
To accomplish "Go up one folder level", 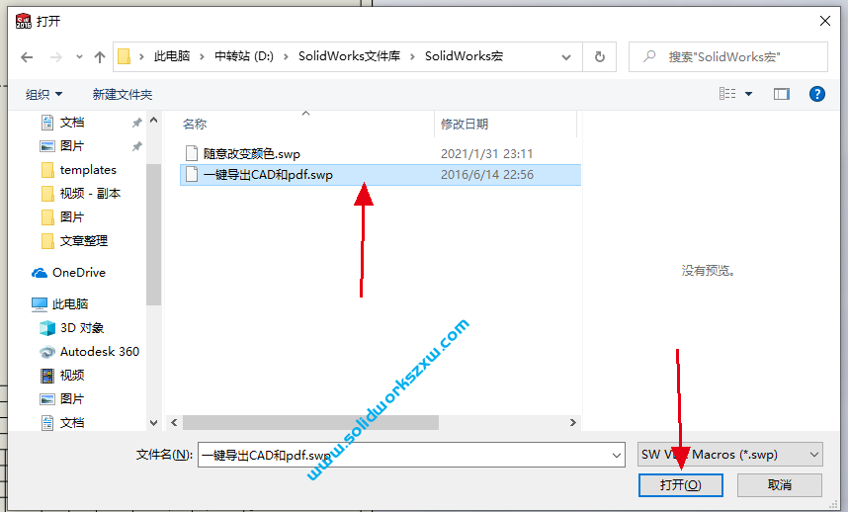I will [x=100, y=56].
